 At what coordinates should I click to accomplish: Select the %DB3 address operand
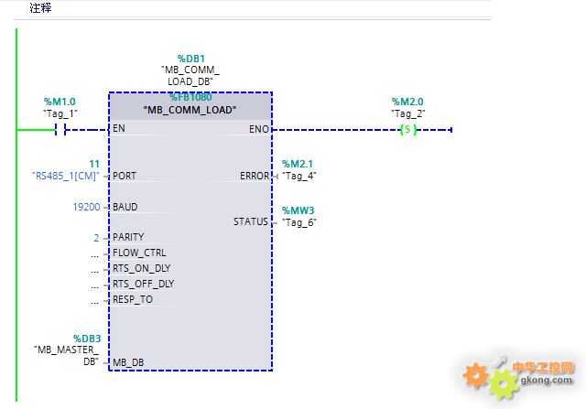(x=87, y=339)
